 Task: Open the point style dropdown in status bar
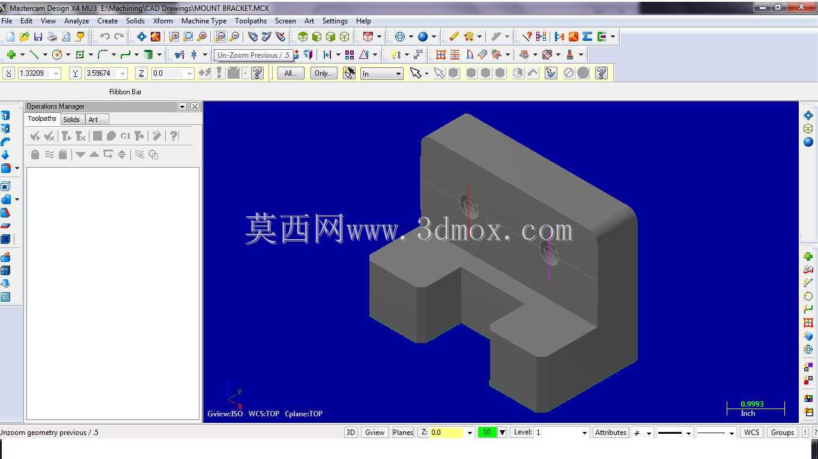pyautogui.click(x=649, y=433)
